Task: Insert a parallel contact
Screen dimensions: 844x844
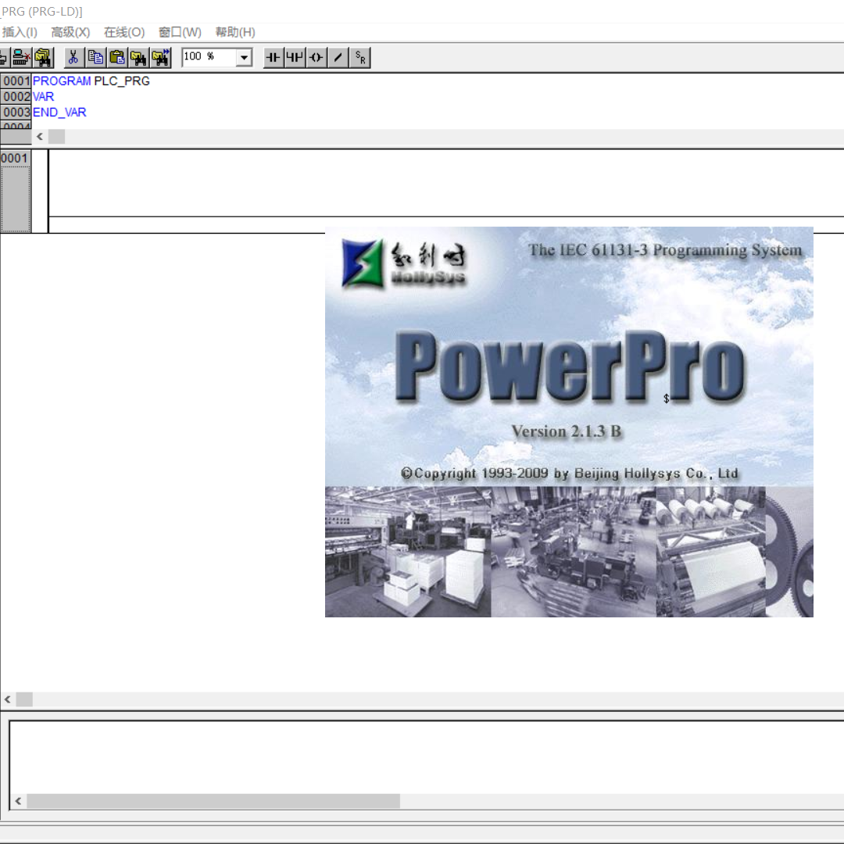Action: (294, 57)
